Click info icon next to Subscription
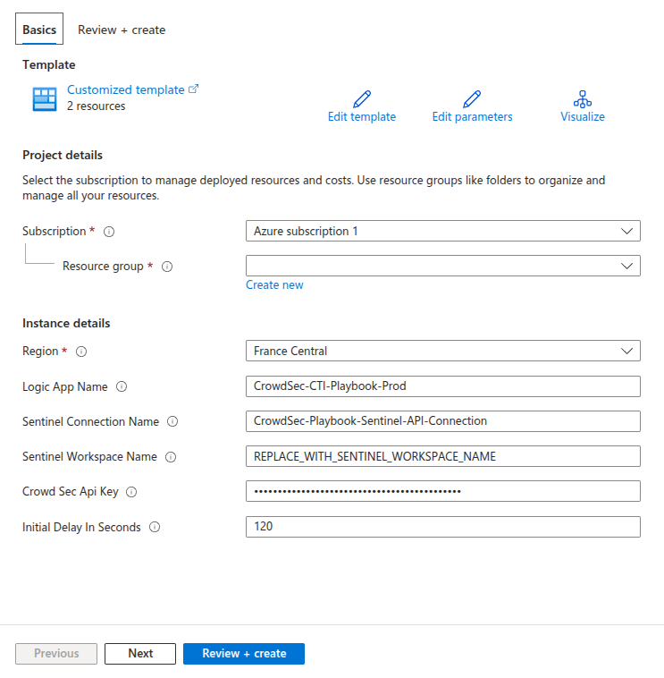Screen dimensions: 664x678 (x=109, y=232)
